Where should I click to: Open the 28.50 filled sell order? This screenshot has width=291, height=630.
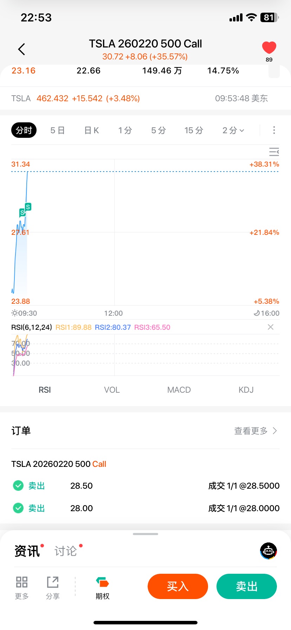pyautogui.click(x=145, y=486)
